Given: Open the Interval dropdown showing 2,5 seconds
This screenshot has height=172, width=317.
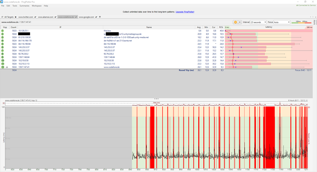Looking at the screenshot, I should point(258,22).
